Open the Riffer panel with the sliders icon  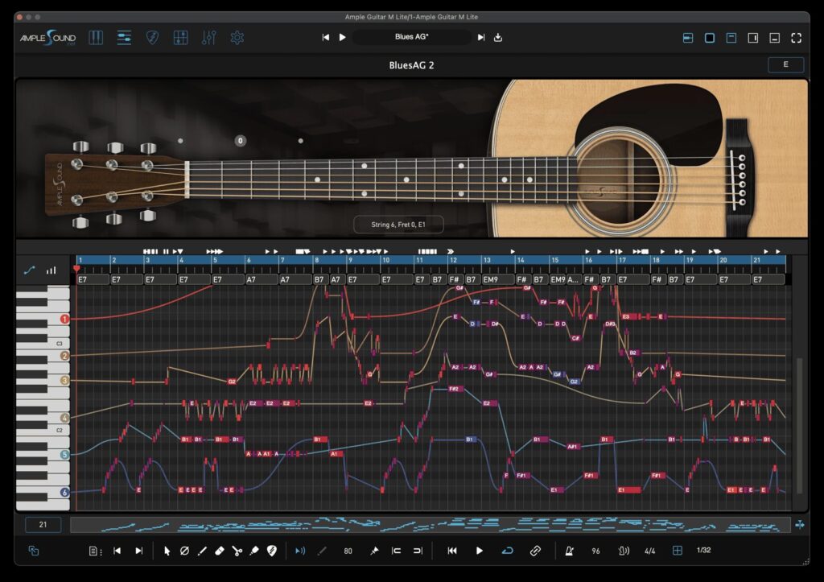click(x=124, y=38)
